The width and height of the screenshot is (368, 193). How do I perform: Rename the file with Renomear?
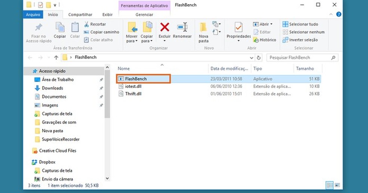point(182,30)
